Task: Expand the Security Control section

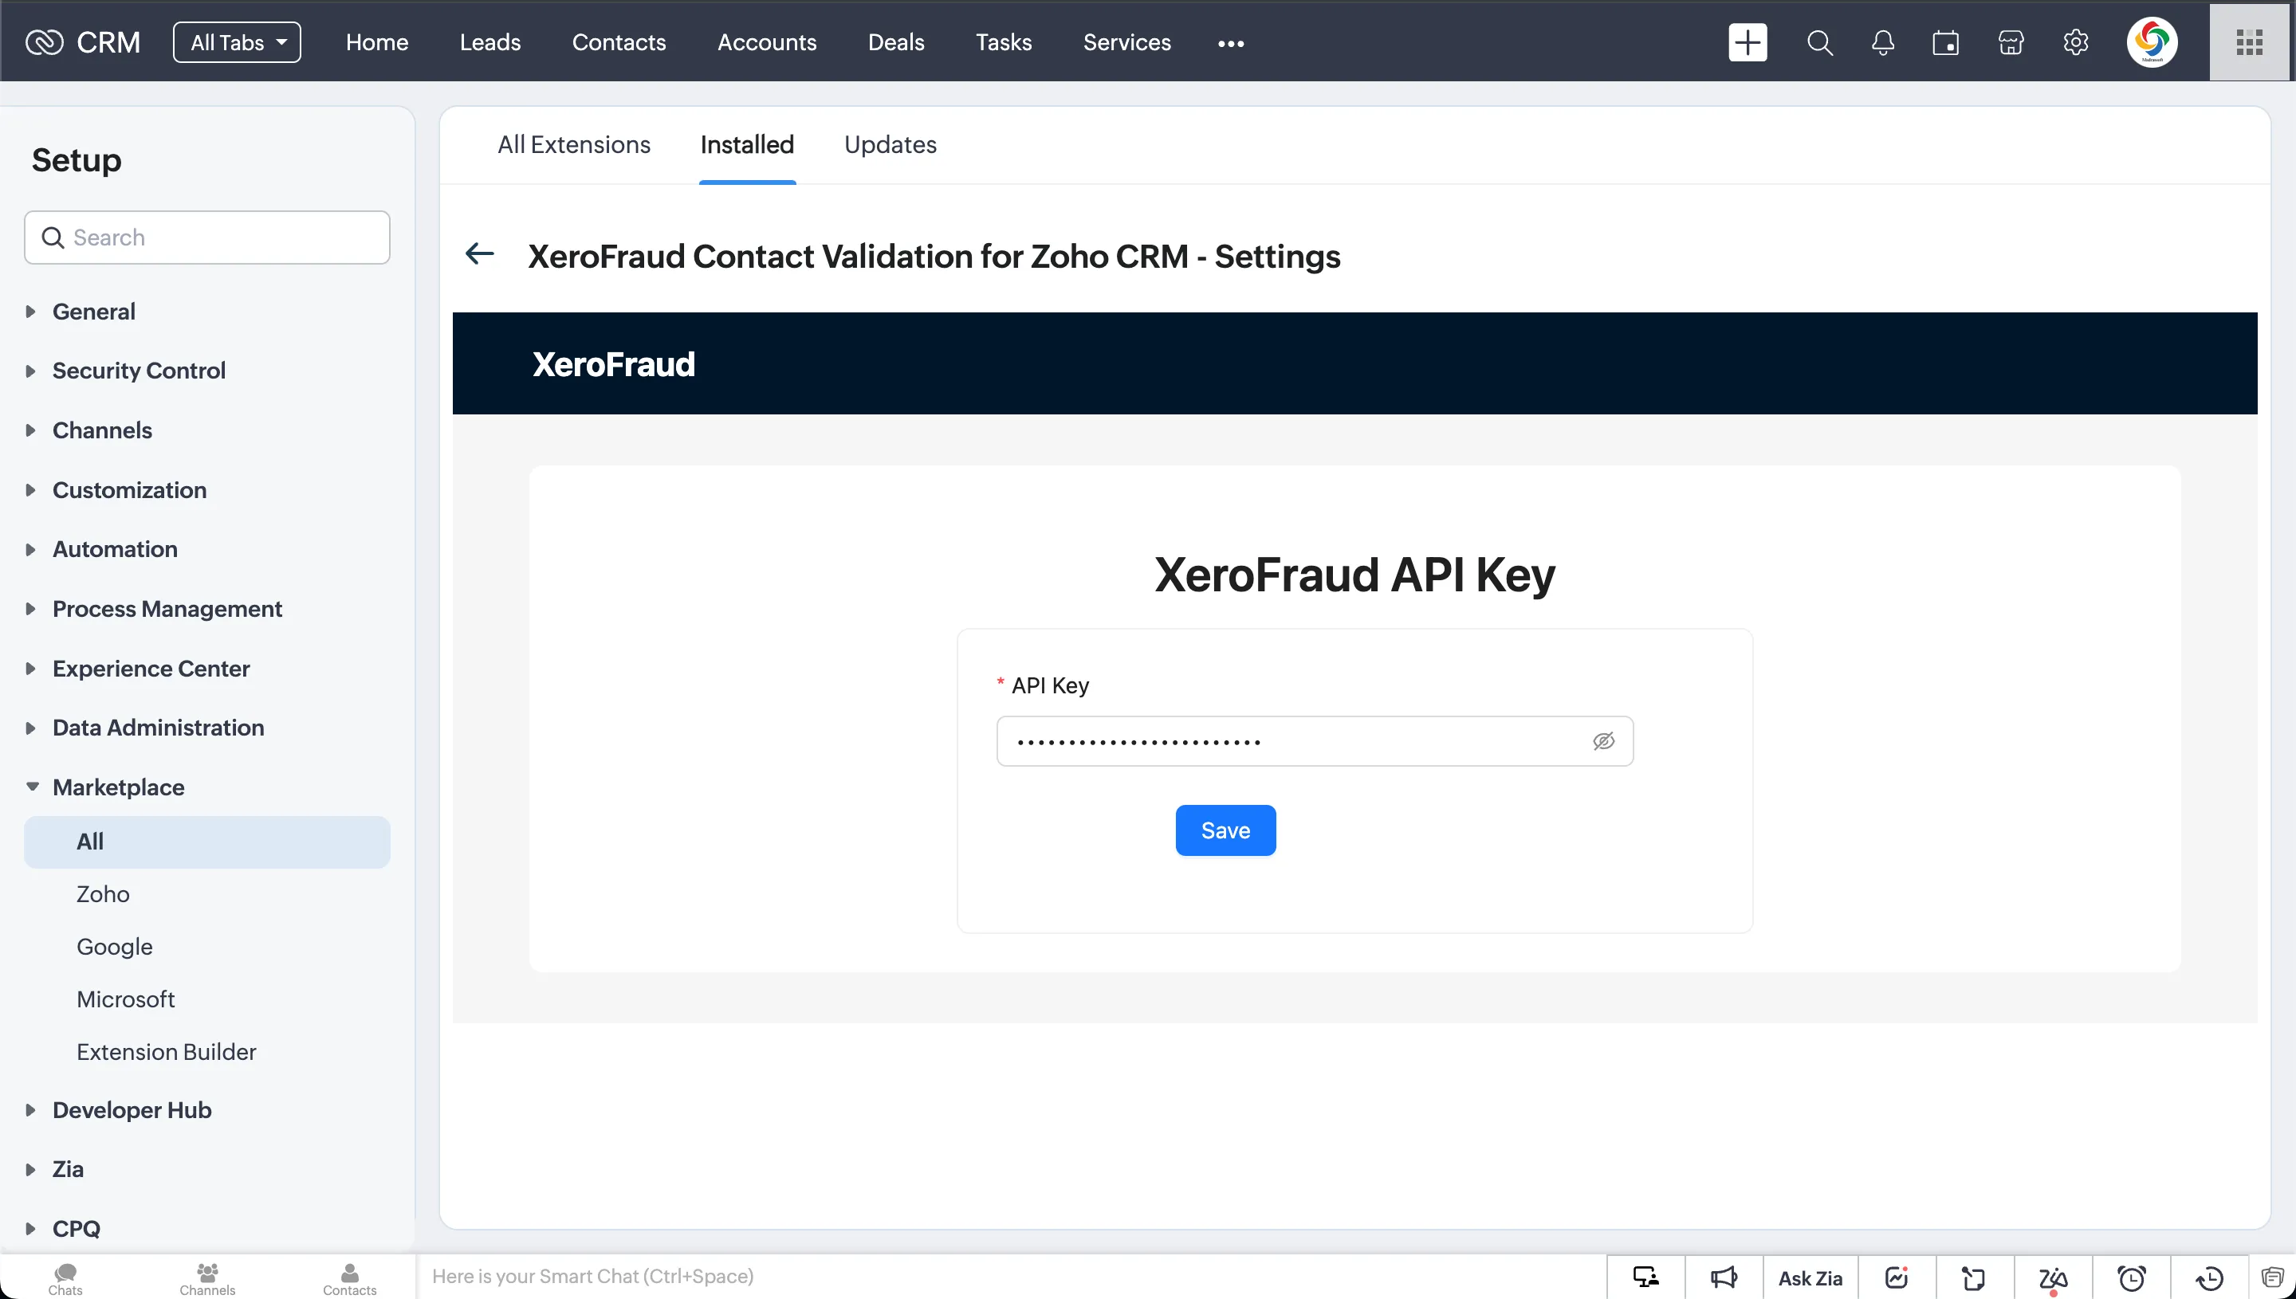Action: 138,371
